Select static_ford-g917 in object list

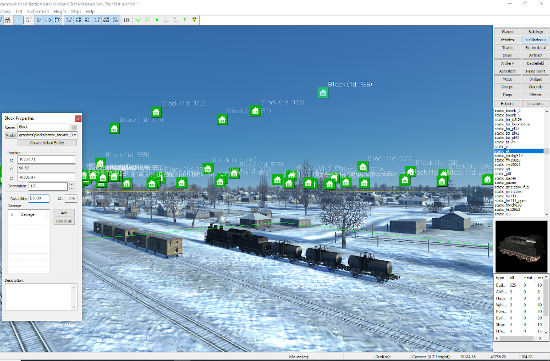[x=509, y=155]
